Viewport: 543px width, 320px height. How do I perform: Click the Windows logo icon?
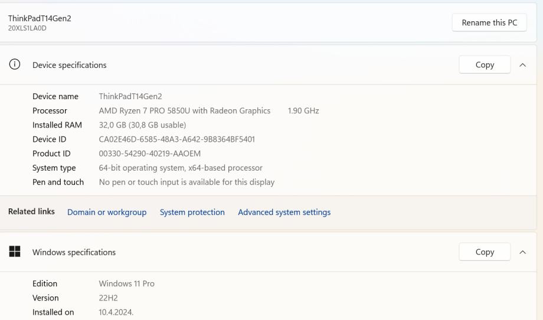pos(14,252)
